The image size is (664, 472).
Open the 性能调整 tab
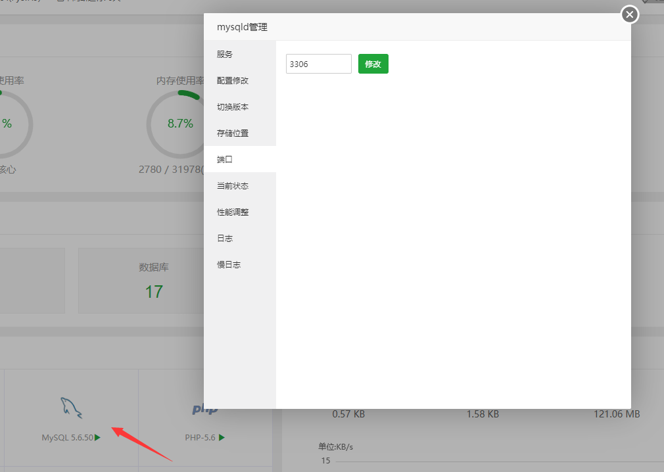coord(240,212)
